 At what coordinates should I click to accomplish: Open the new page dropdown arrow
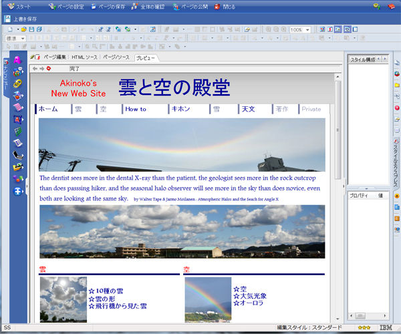click(18, 29)
